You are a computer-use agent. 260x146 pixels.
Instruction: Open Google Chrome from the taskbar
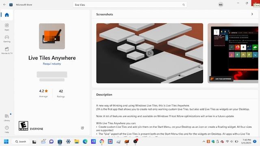(102, 142)
